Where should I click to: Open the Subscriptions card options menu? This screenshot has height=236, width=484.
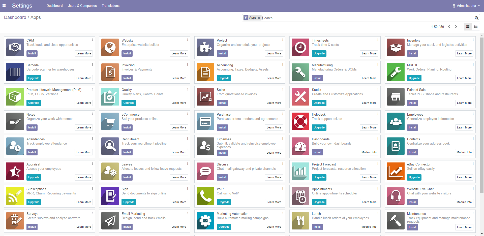pyautogui.click(x=93, y=188)
